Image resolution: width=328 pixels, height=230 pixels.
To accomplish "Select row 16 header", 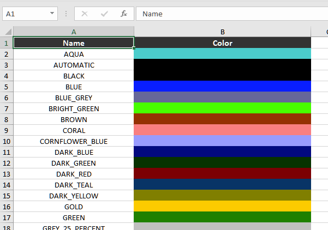I will (x=6, y=207).
